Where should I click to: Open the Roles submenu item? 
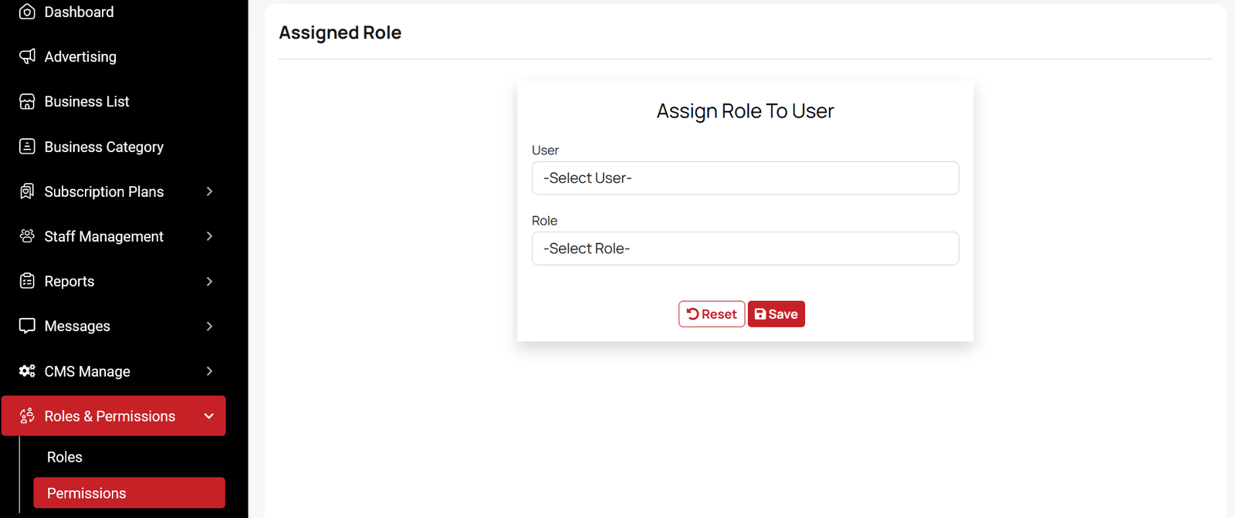click(65, 457)
